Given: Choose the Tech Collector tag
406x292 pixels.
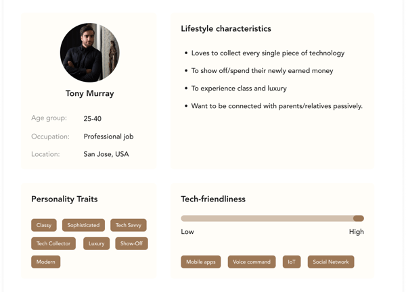Looking at the screenshot, I should 53,243.
